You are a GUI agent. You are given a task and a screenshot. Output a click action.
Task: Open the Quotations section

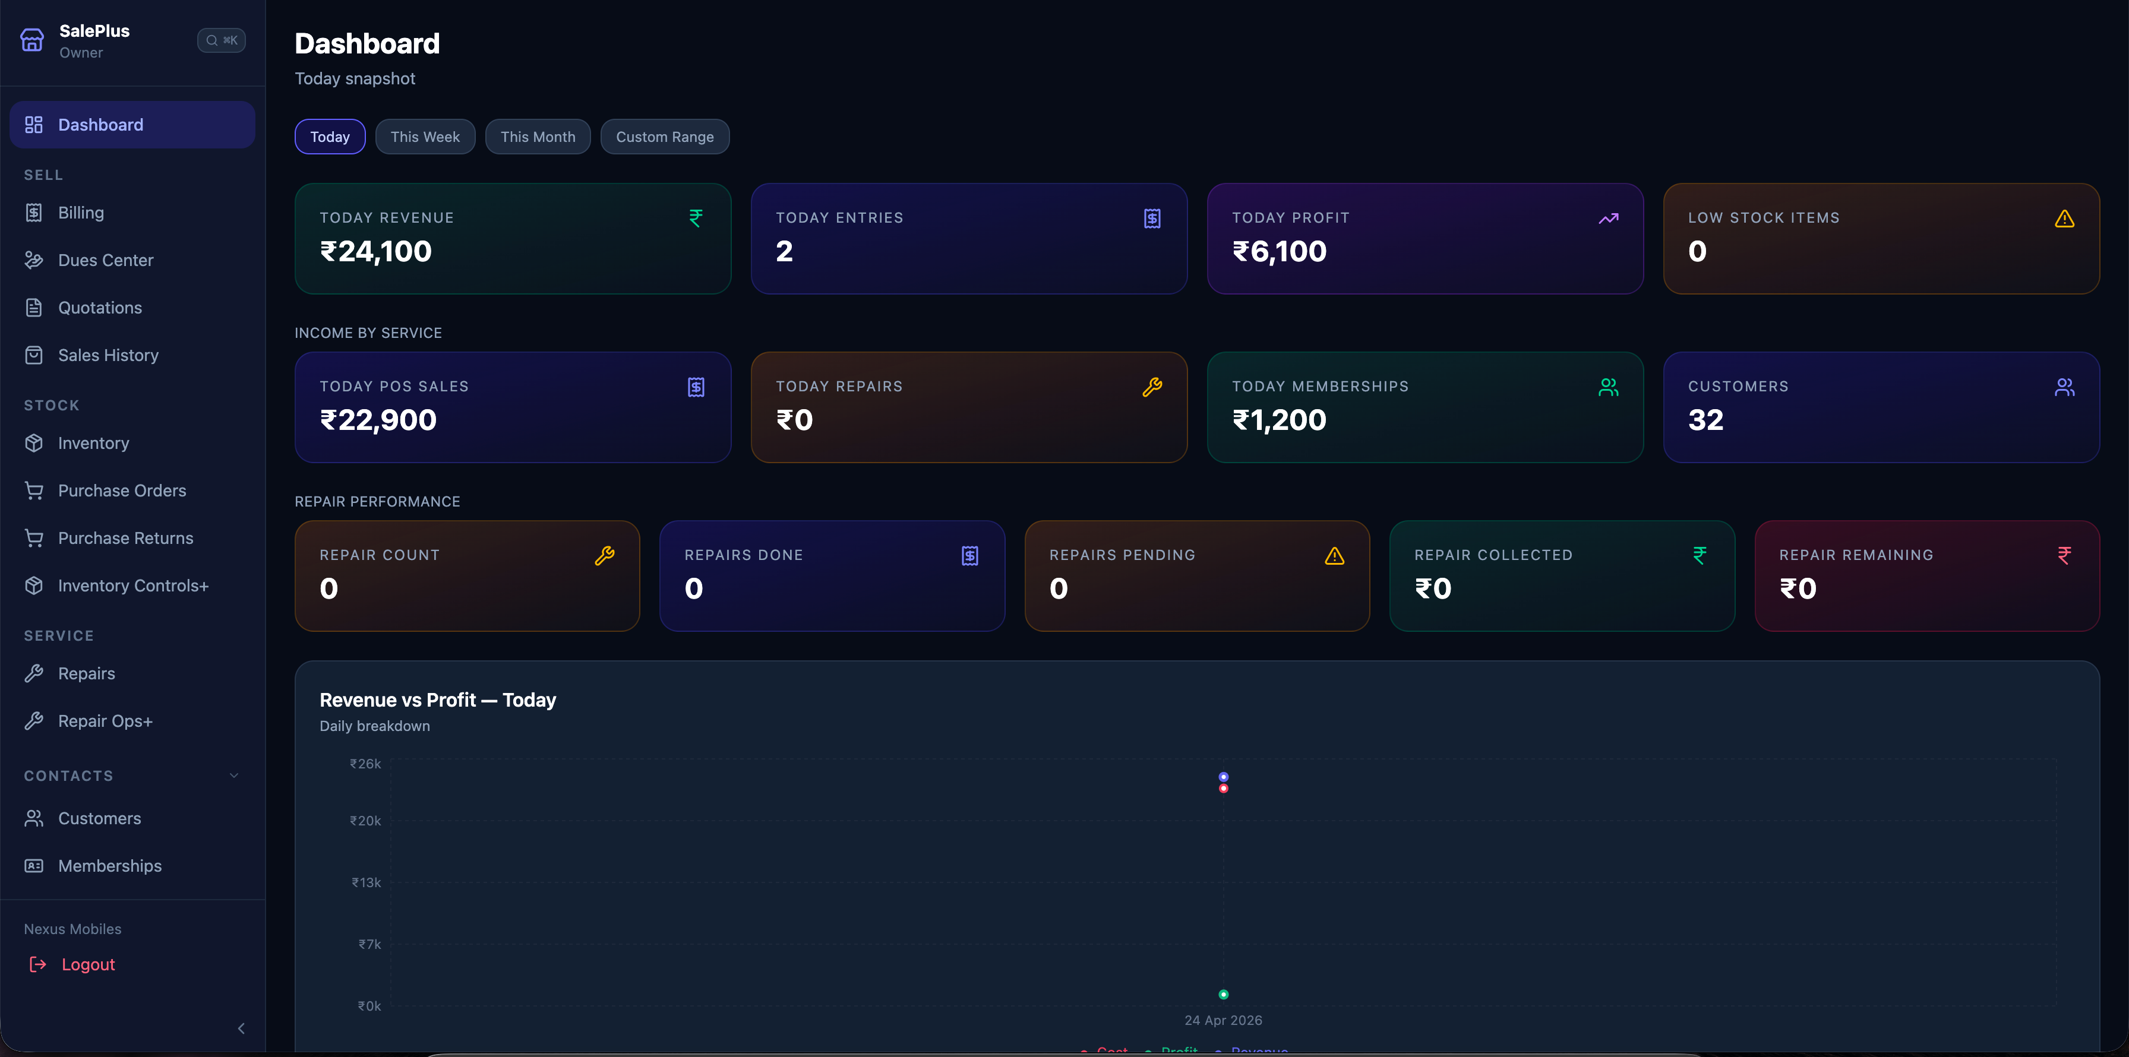(x=100, y=308)
